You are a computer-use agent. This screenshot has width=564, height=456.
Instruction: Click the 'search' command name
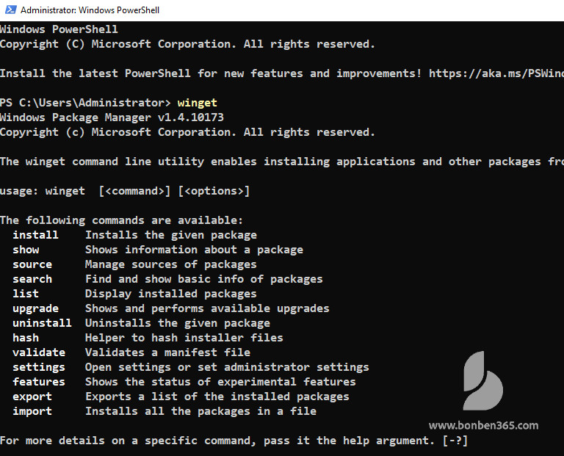[x=32, y=279]
